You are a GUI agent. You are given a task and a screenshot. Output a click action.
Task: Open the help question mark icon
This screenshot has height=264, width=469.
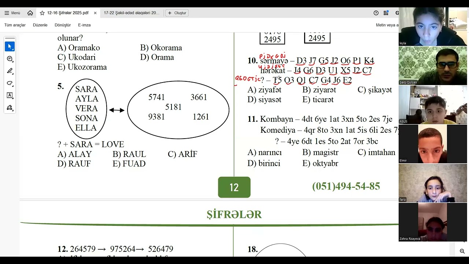(376, 13)
